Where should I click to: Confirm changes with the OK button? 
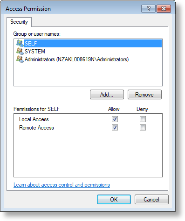pyautogui.click(x=114, y=199)
